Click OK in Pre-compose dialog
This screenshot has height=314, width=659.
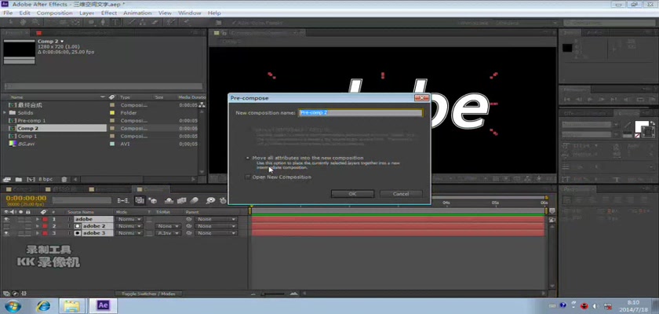pos(352,194)
